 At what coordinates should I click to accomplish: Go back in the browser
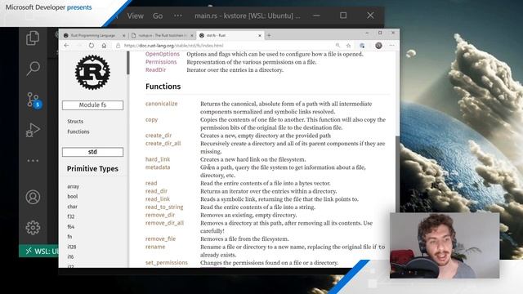coord(66,46)
